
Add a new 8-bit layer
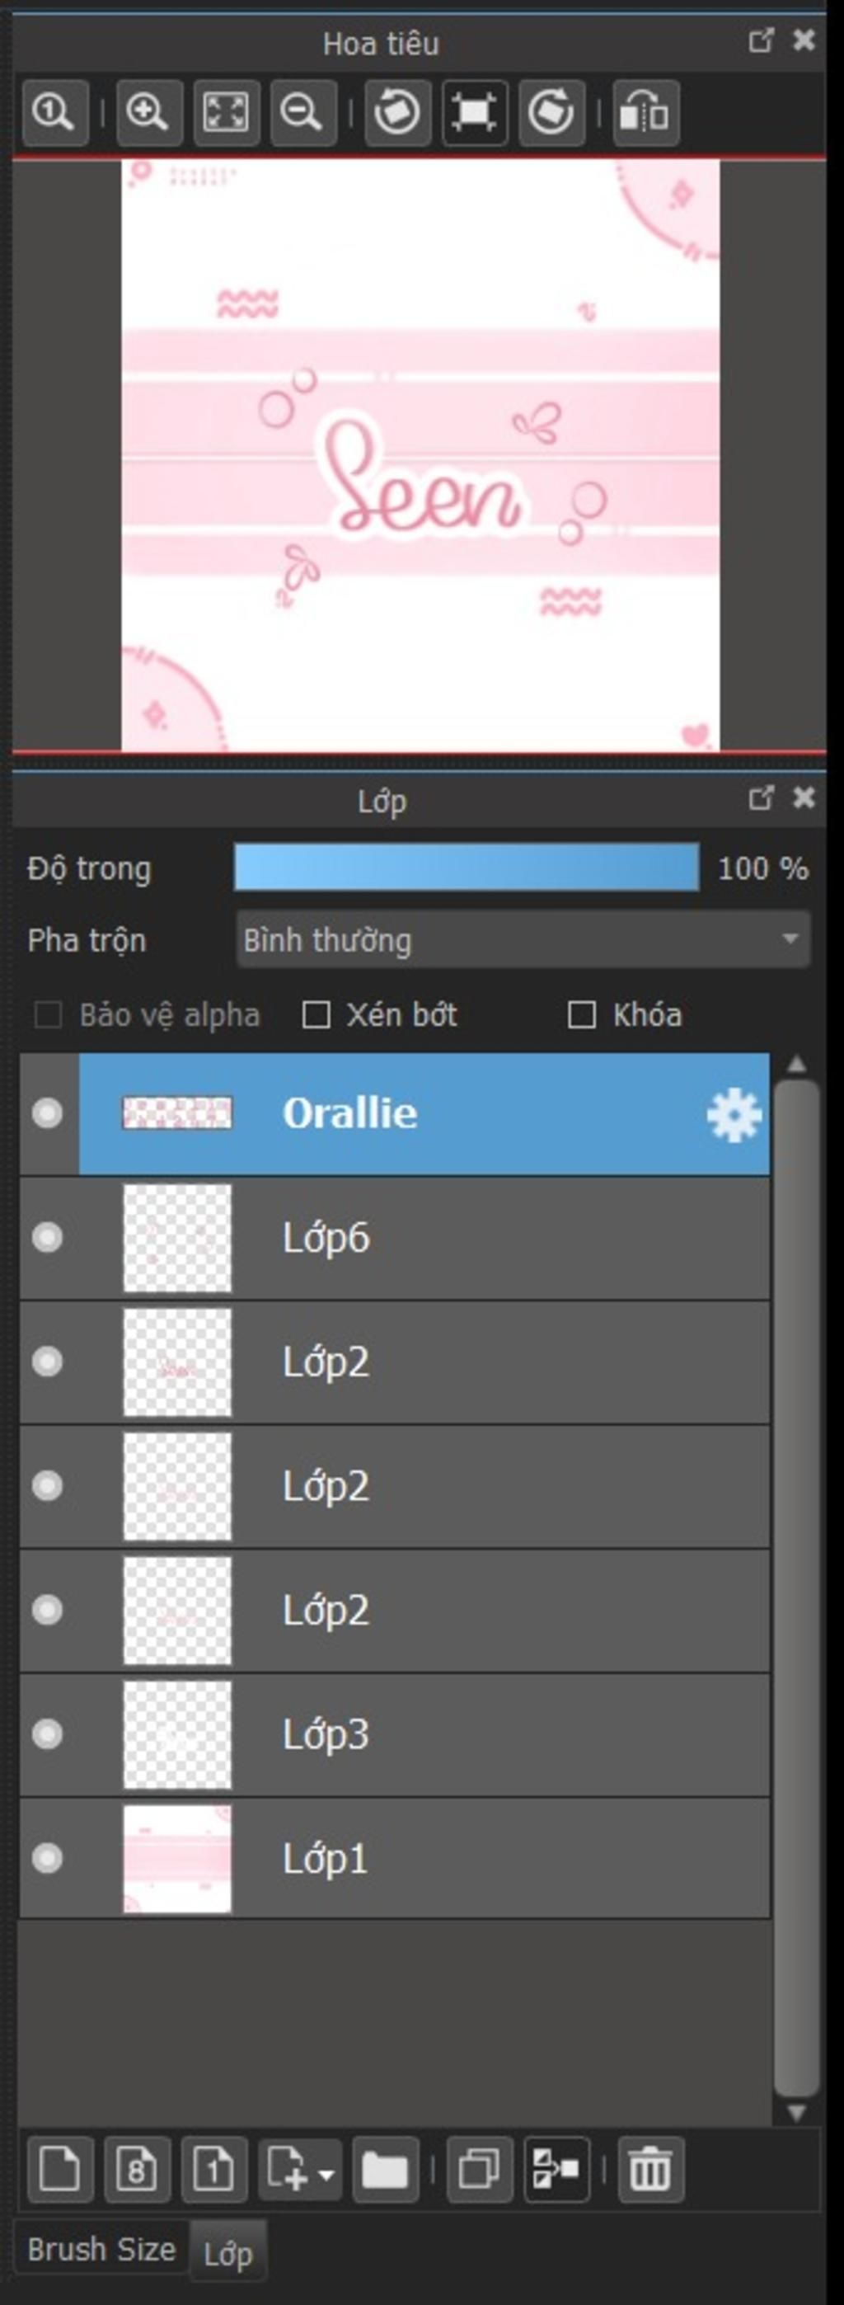click(137, 2169)
